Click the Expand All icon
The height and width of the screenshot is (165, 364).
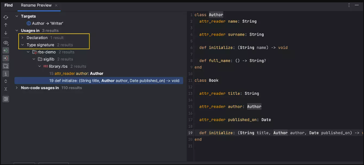[x=6, y=81]
